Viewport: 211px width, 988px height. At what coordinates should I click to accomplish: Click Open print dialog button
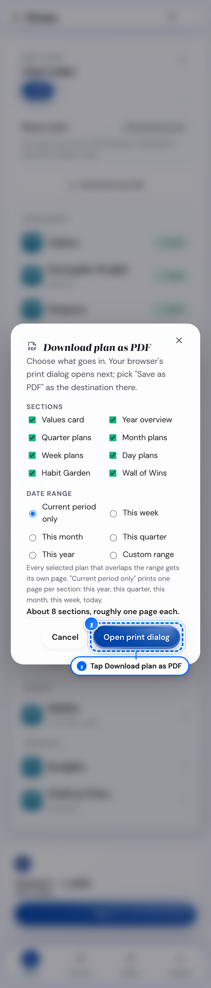(x=137, y=637)
